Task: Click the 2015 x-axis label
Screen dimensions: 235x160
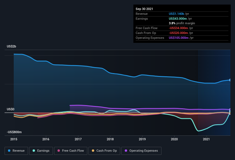Action: click(14, 139)
